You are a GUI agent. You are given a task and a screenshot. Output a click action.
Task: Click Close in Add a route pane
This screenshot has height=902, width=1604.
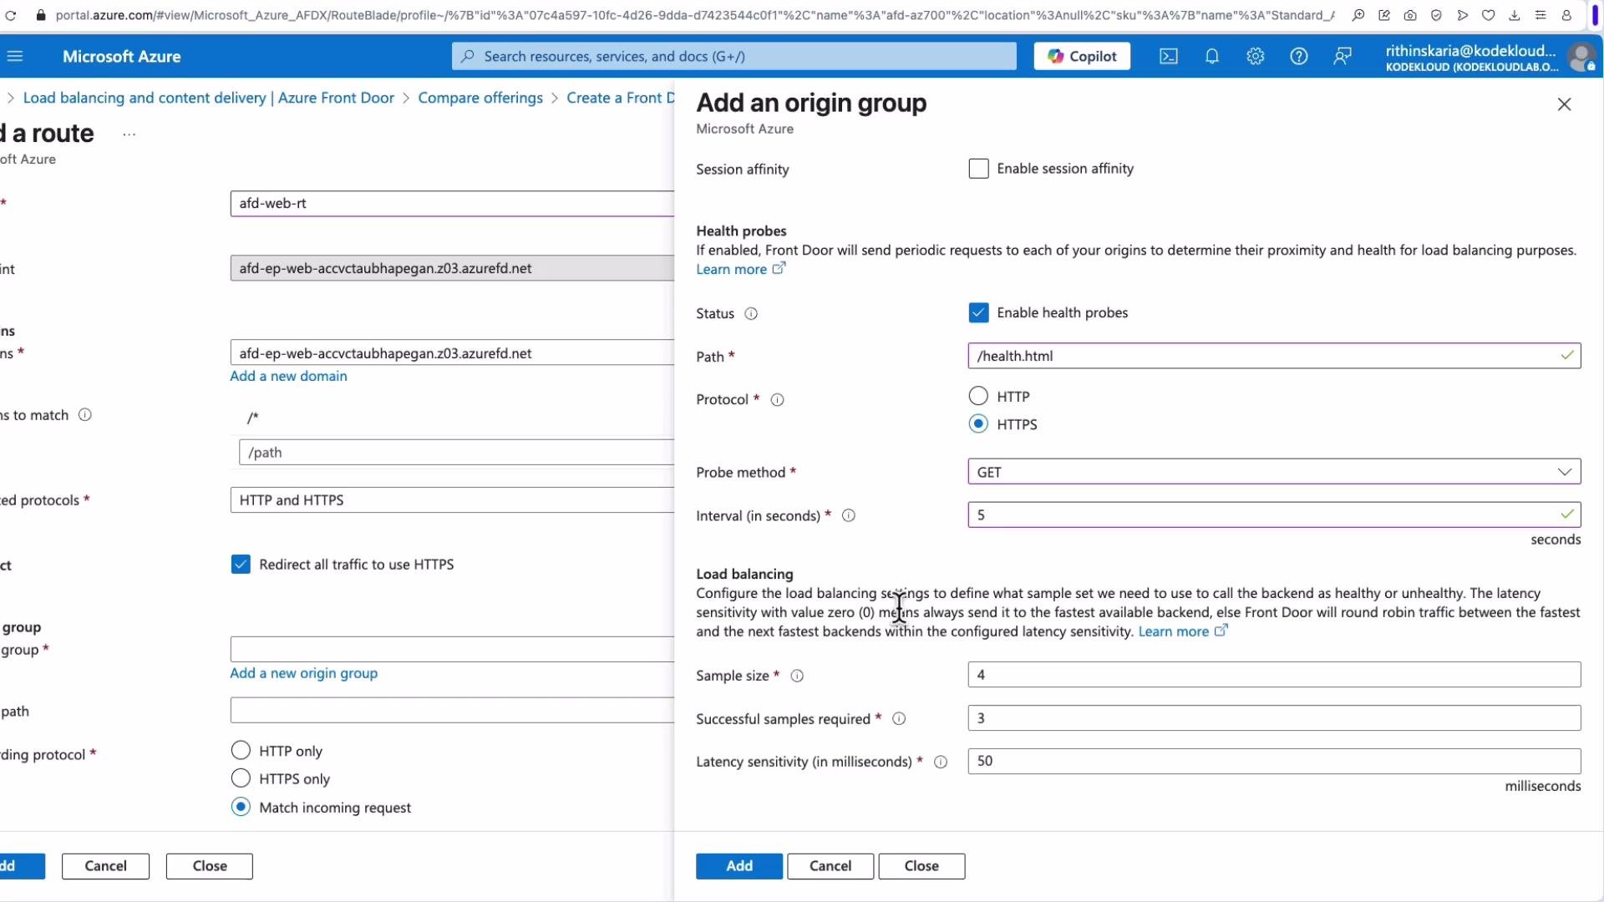click(x=209, y=866)
